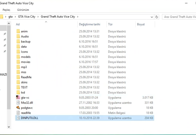Click the anim folder icon
Screen dimensions: 196x135
18,31
